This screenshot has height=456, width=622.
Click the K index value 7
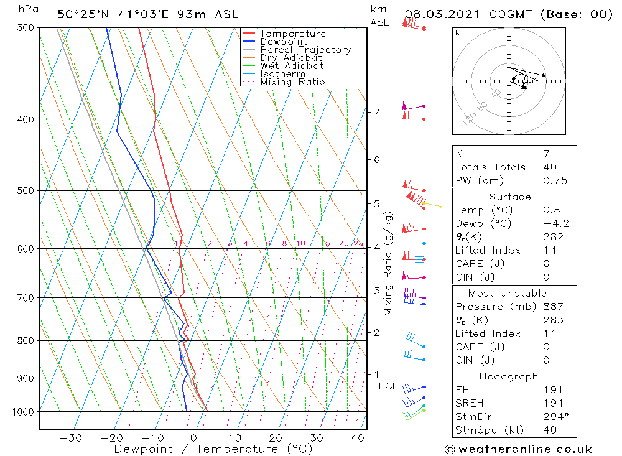[x=547, y=154]
